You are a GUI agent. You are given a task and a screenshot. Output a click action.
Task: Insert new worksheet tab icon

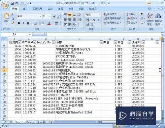tap(50, 122)
